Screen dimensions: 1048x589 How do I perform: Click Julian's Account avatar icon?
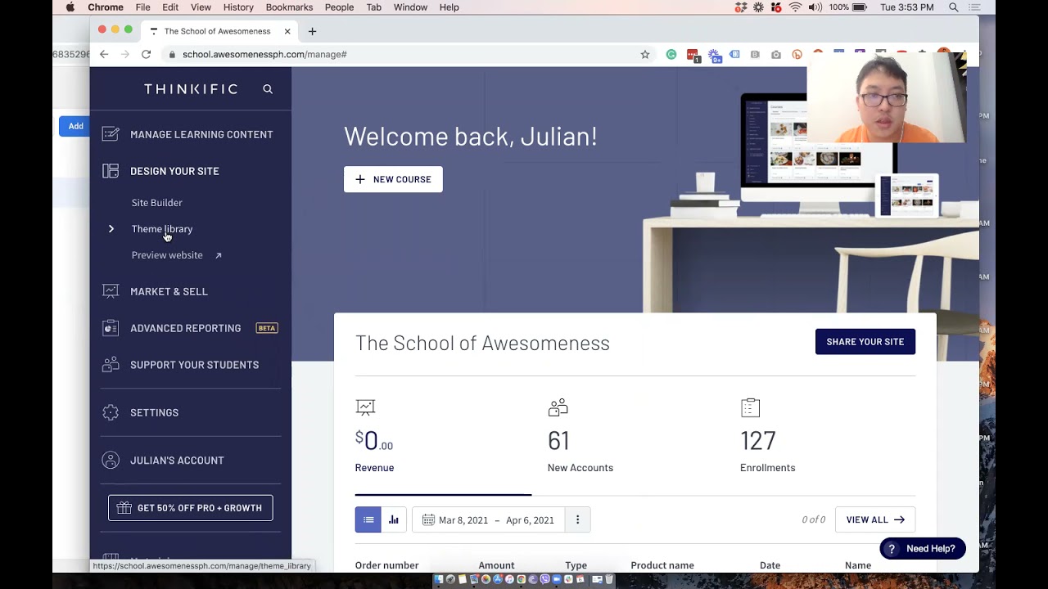111,460
